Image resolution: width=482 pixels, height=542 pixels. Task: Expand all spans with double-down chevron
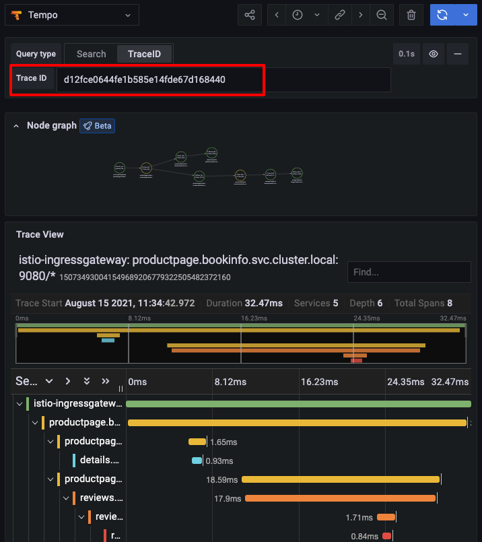pyautogui.click(x=87, y=381)
